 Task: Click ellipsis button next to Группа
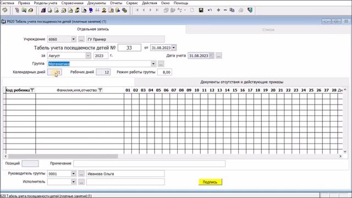161,64
